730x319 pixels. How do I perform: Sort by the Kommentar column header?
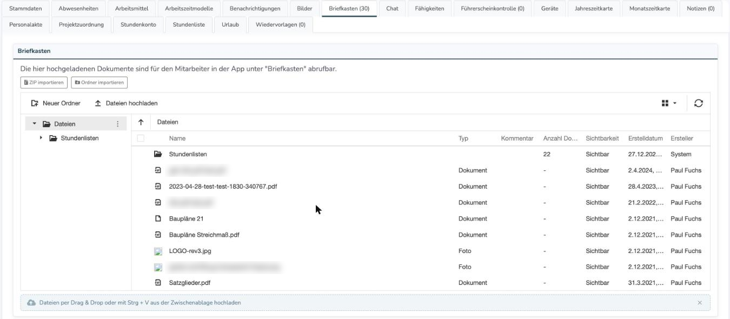[517, 138]
